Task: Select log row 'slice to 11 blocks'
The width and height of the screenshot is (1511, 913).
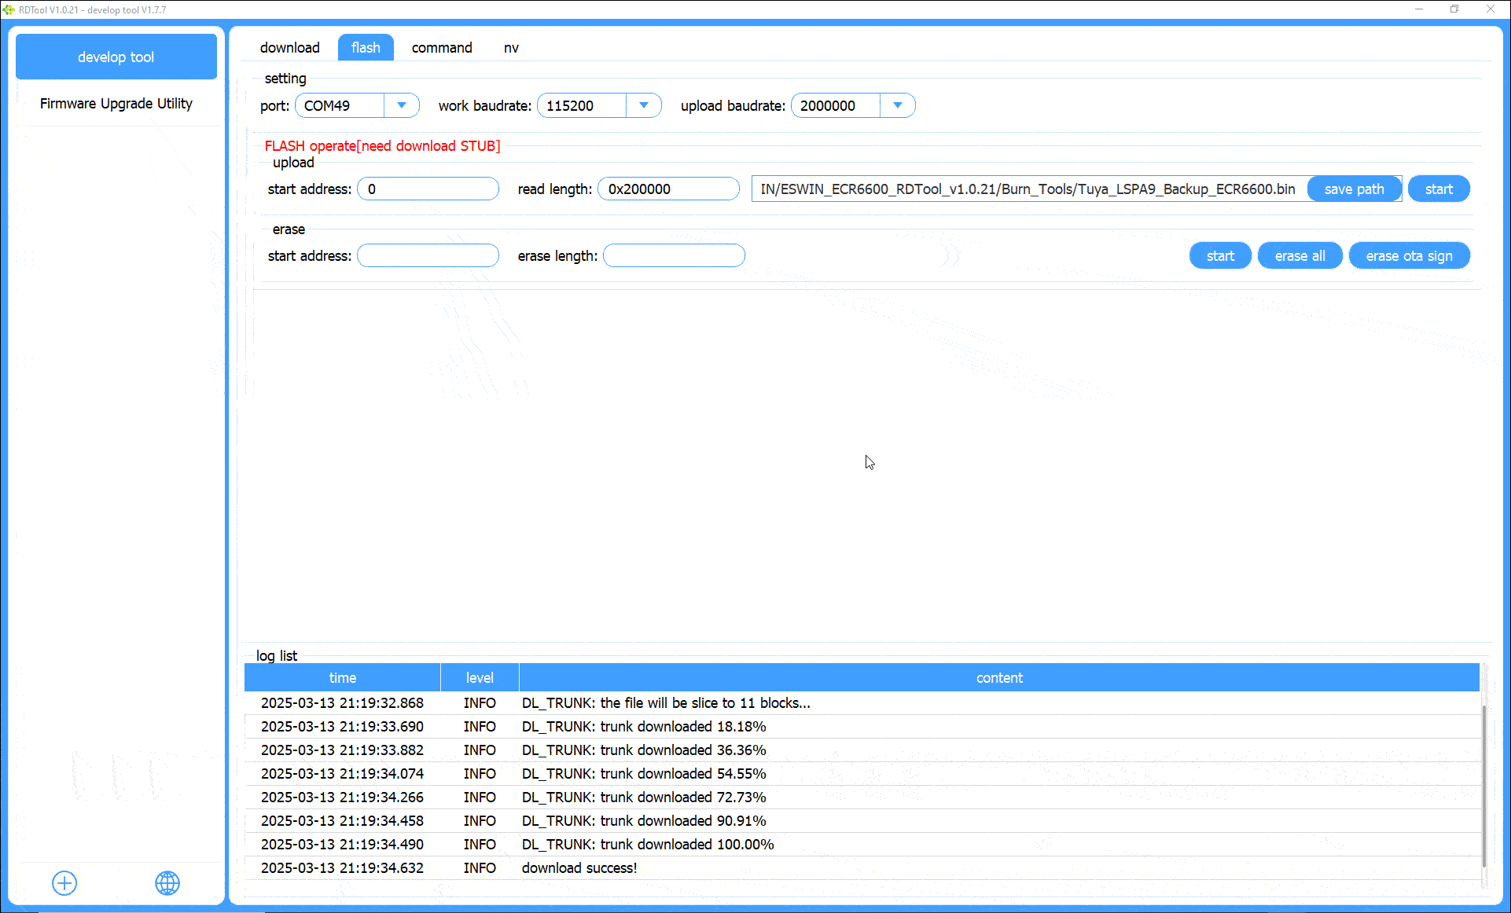Action: pos(862,703)
